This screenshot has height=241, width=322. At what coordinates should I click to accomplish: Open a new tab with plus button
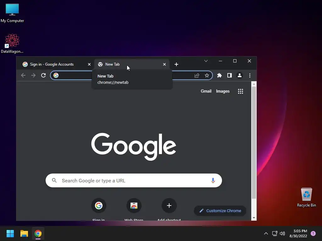point(176,64)
